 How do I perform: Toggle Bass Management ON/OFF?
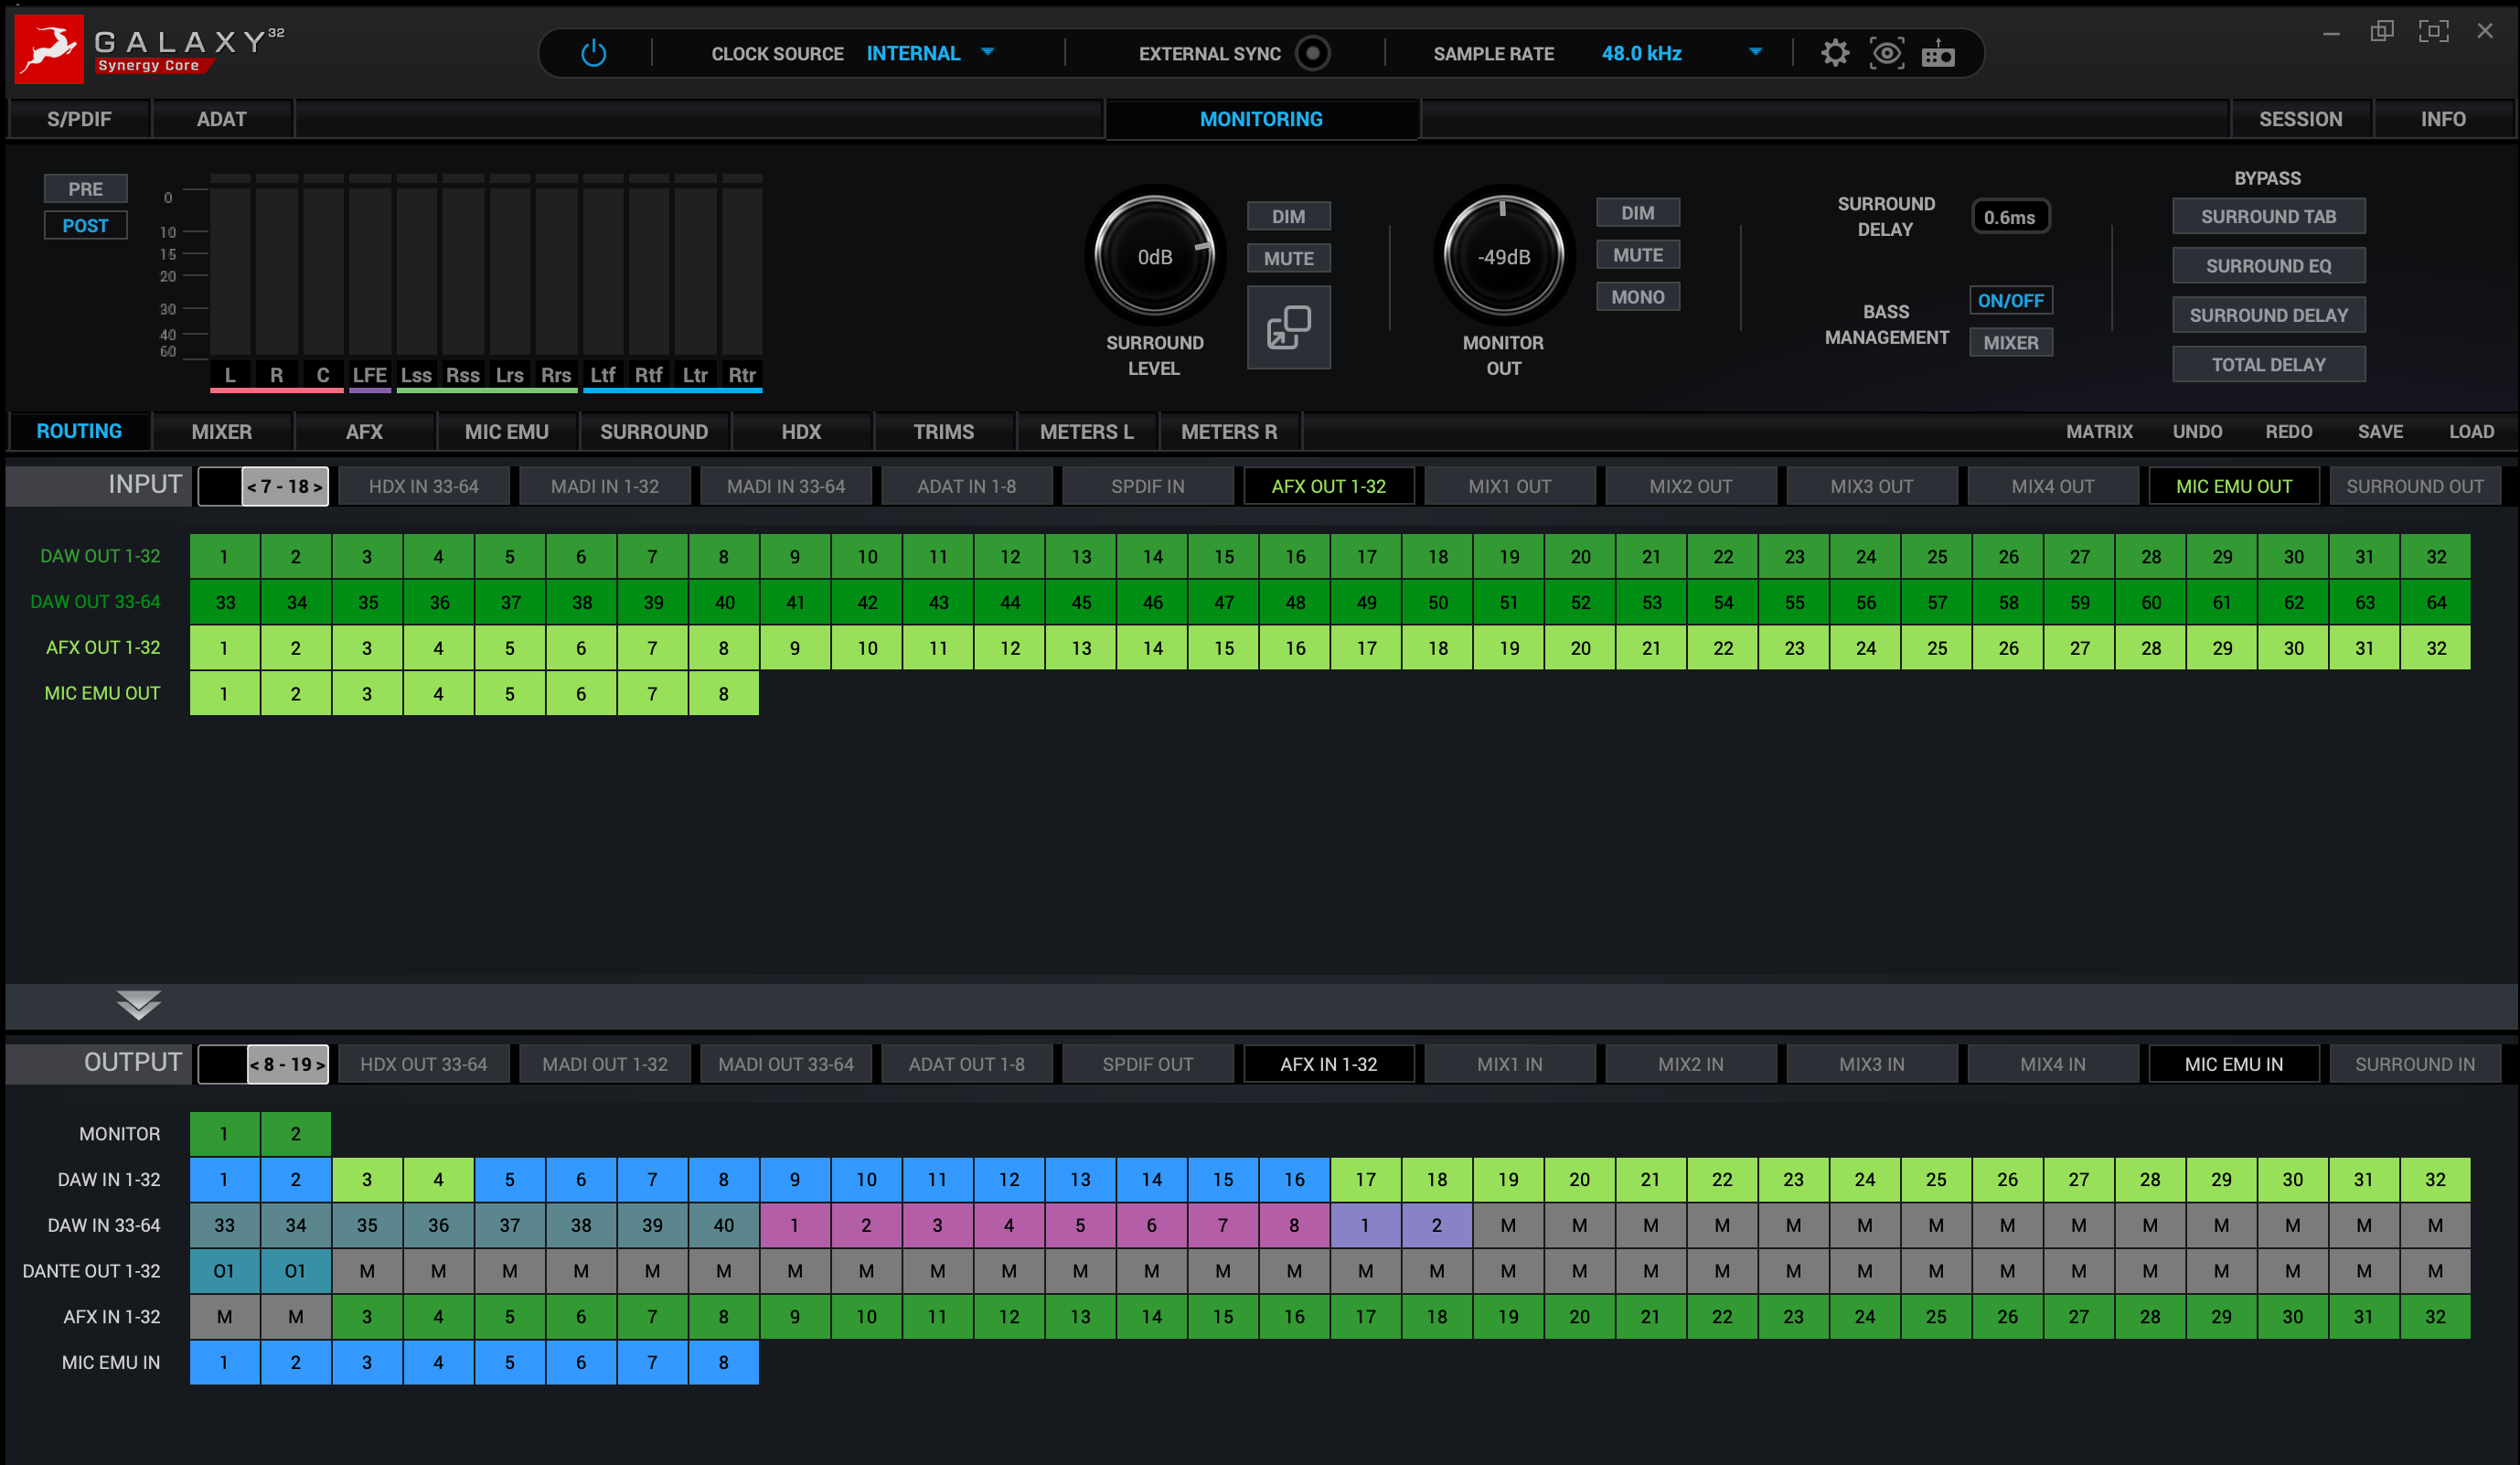[2010, 300]
